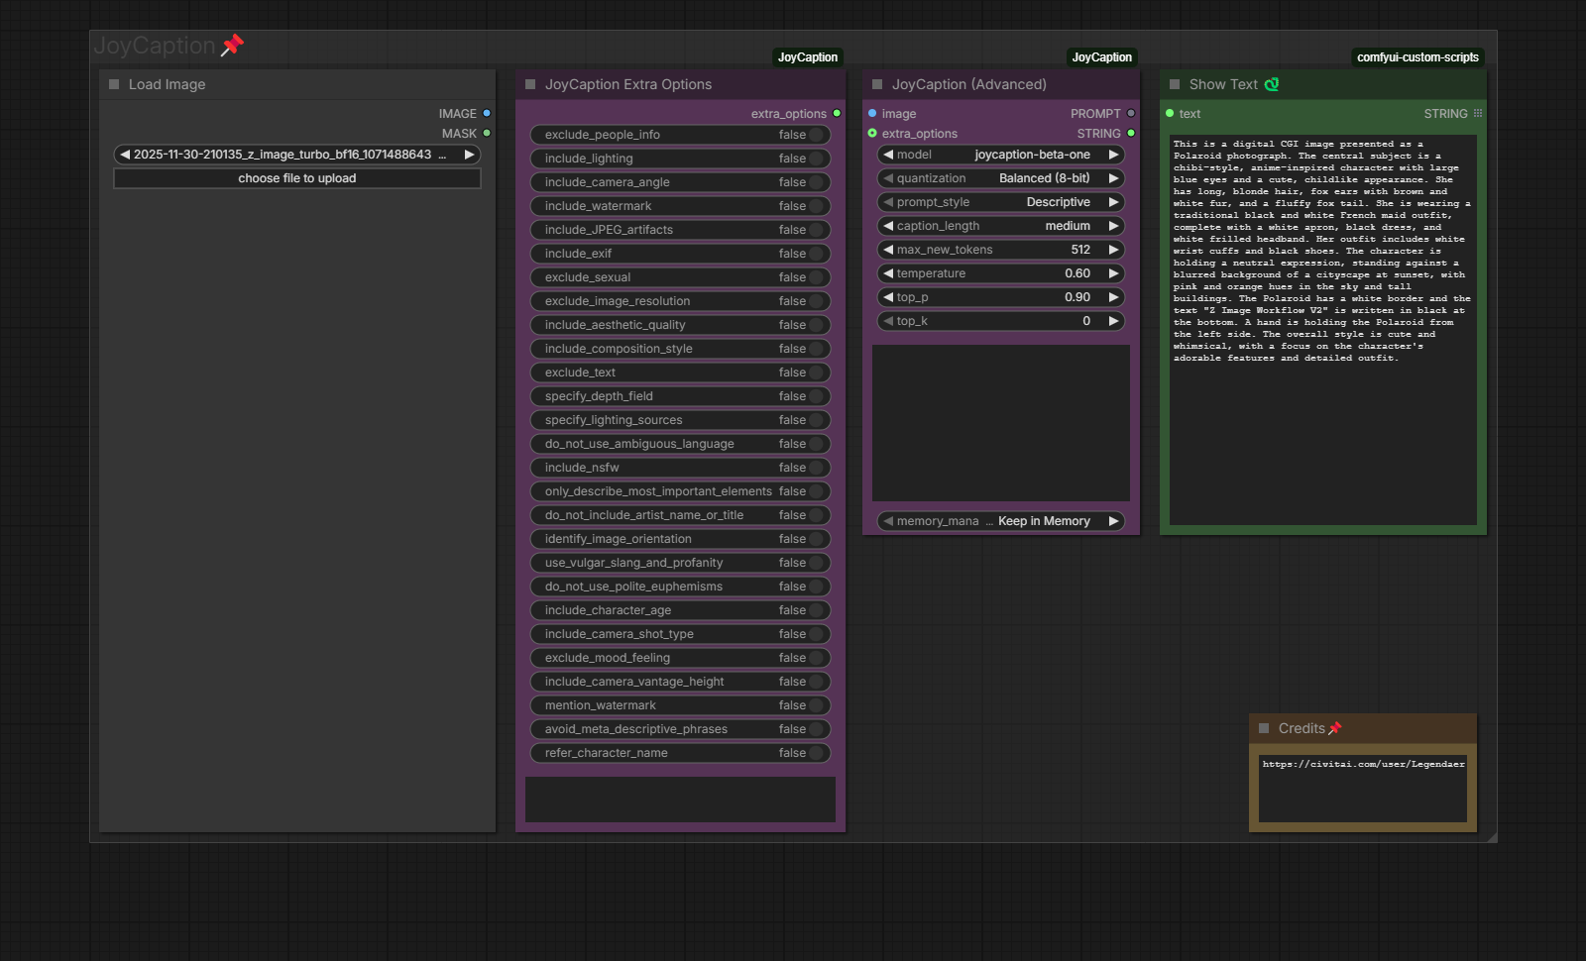The width and height of the screenshot is (1586, 961).
Task: Collapse the JoyCaption Extra Options node
Action: point(530,84)
